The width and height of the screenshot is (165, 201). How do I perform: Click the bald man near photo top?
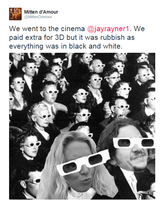coord(98,66)
